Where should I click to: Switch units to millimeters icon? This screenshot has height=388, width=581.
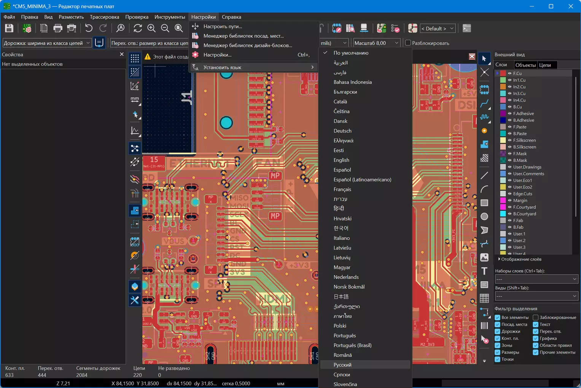135,100
